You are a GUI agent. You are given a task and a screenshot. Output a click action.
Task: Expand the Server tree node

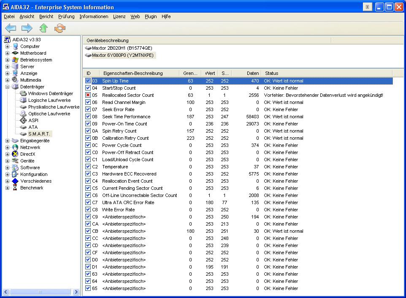[7, 67]
